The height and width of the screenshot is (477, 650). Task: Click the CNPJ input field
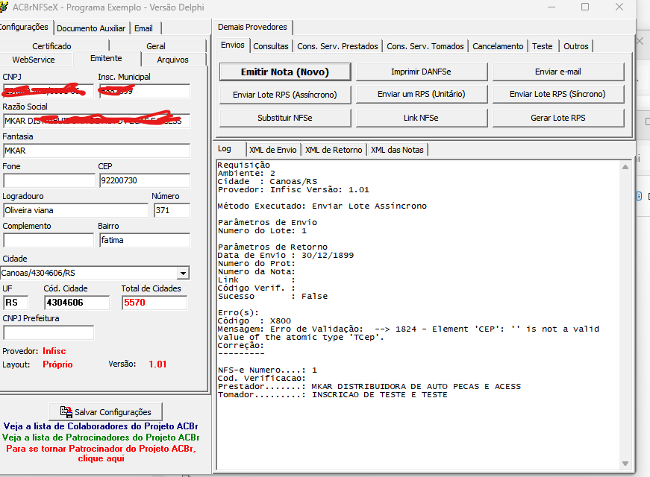[48, 91]
